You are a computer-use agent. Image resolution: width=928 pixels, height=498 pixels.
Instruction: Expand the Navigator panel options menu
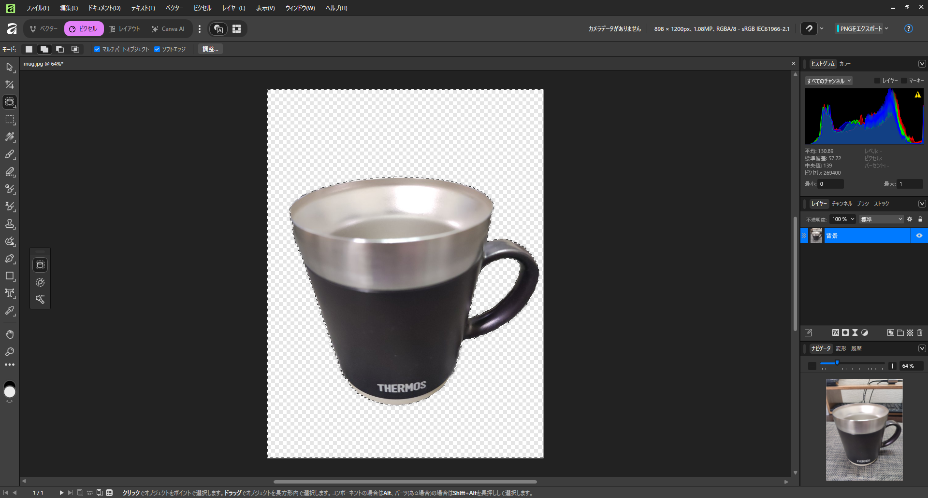pyautogui.click(x=922, y=348)
